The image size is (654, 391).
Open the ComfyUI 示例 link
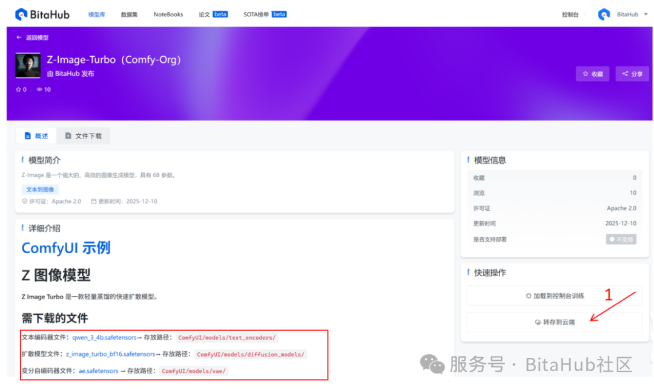[x=65, y=248]
